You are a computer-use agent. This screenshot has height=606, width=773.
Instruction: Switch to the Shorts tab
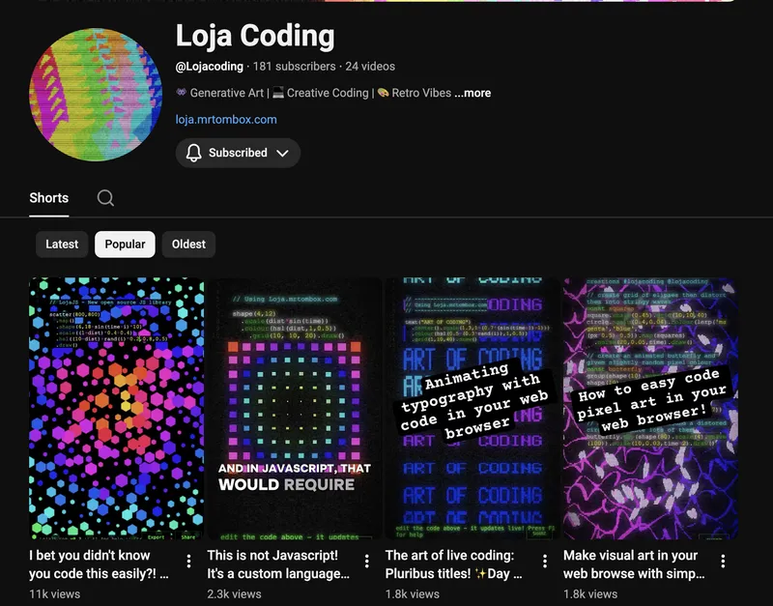tap(48, 198)
